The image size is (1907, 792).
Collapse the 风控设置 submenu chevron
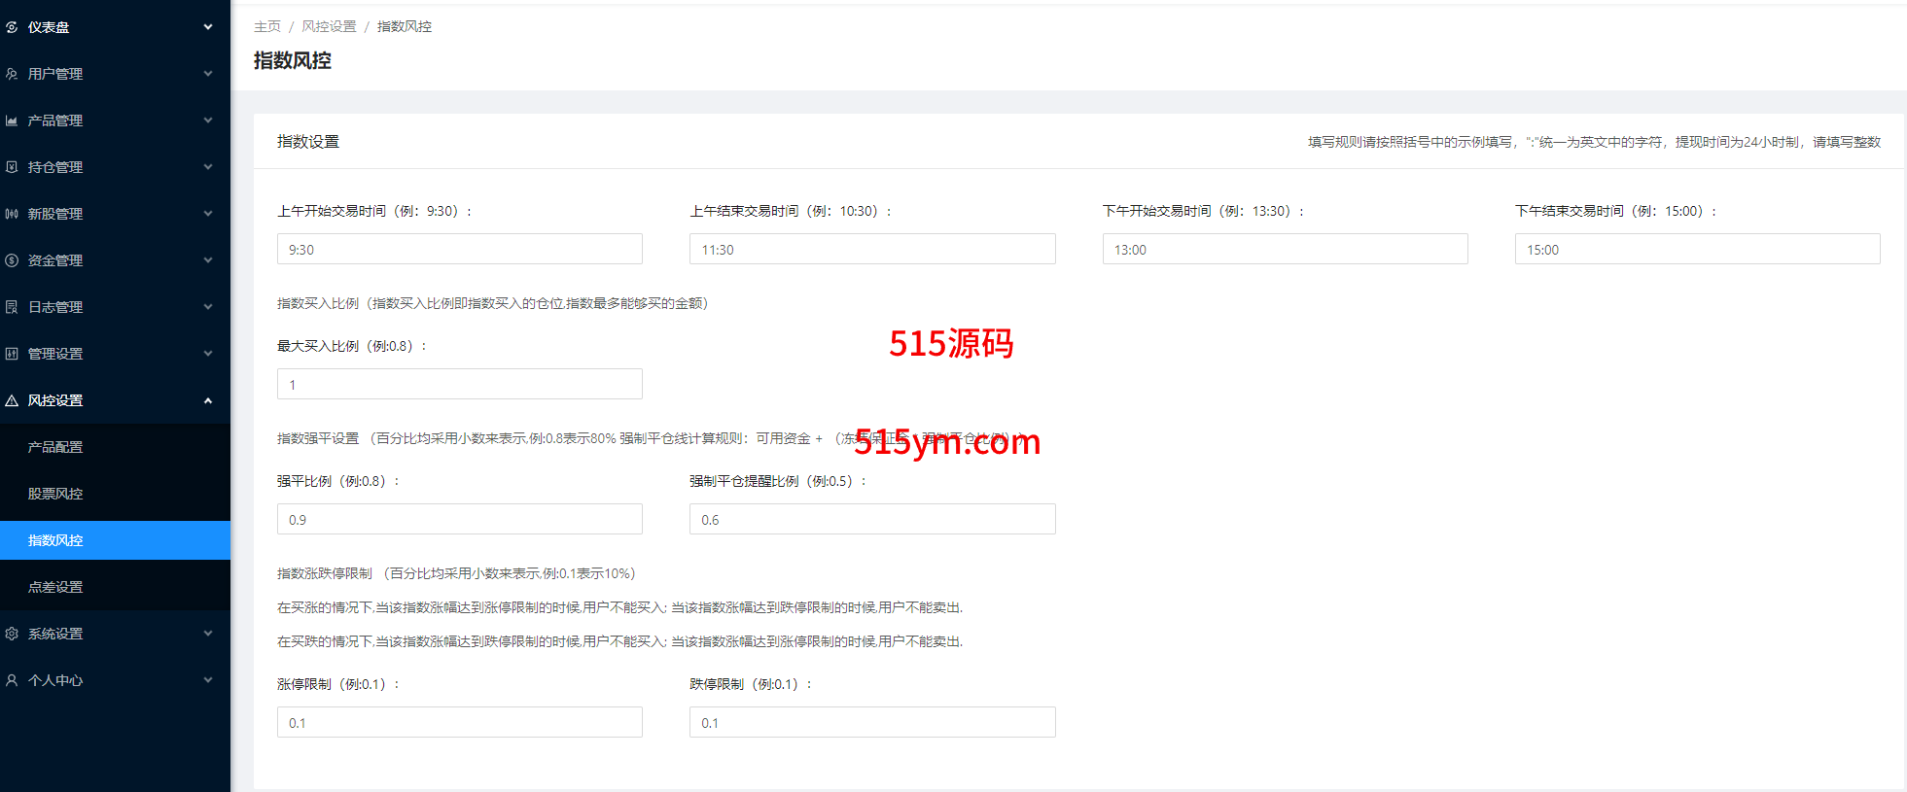click(x=208, y=400)
